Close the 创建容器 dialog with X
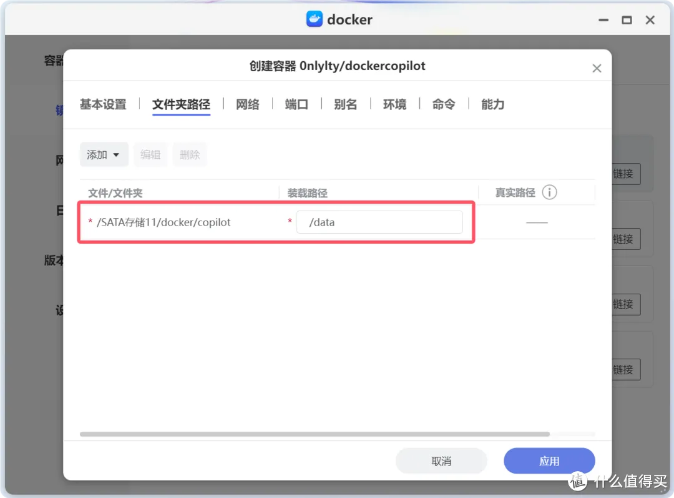 coord(597,67)
